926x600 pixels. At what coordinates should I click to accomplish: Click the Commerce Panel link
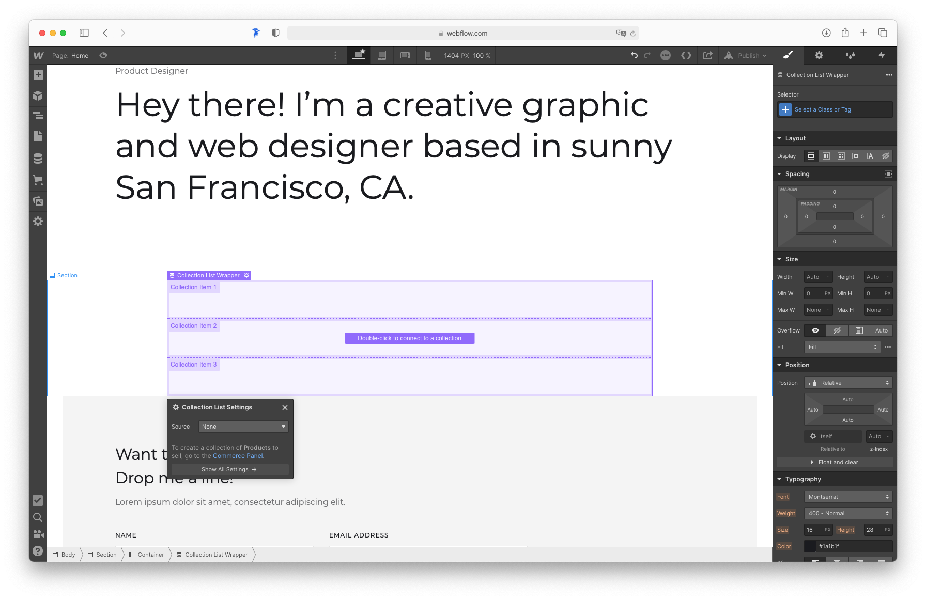(x=238, y=456)
